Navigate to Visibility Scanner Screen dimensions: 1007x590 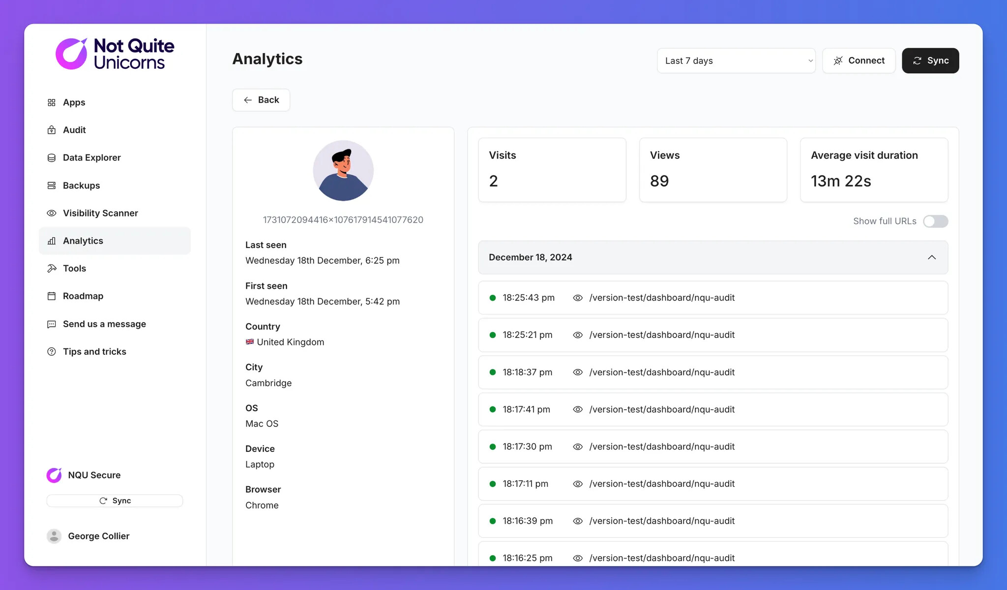pyautogui.click(x=115, y=213)
